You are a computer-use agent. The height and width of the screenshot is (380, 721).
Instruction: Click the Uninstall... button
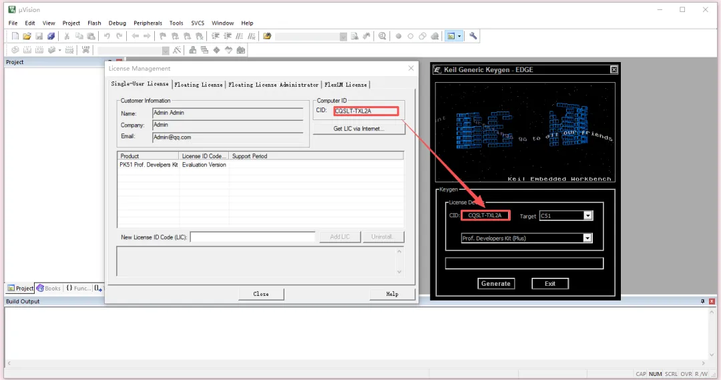(383, 237)
